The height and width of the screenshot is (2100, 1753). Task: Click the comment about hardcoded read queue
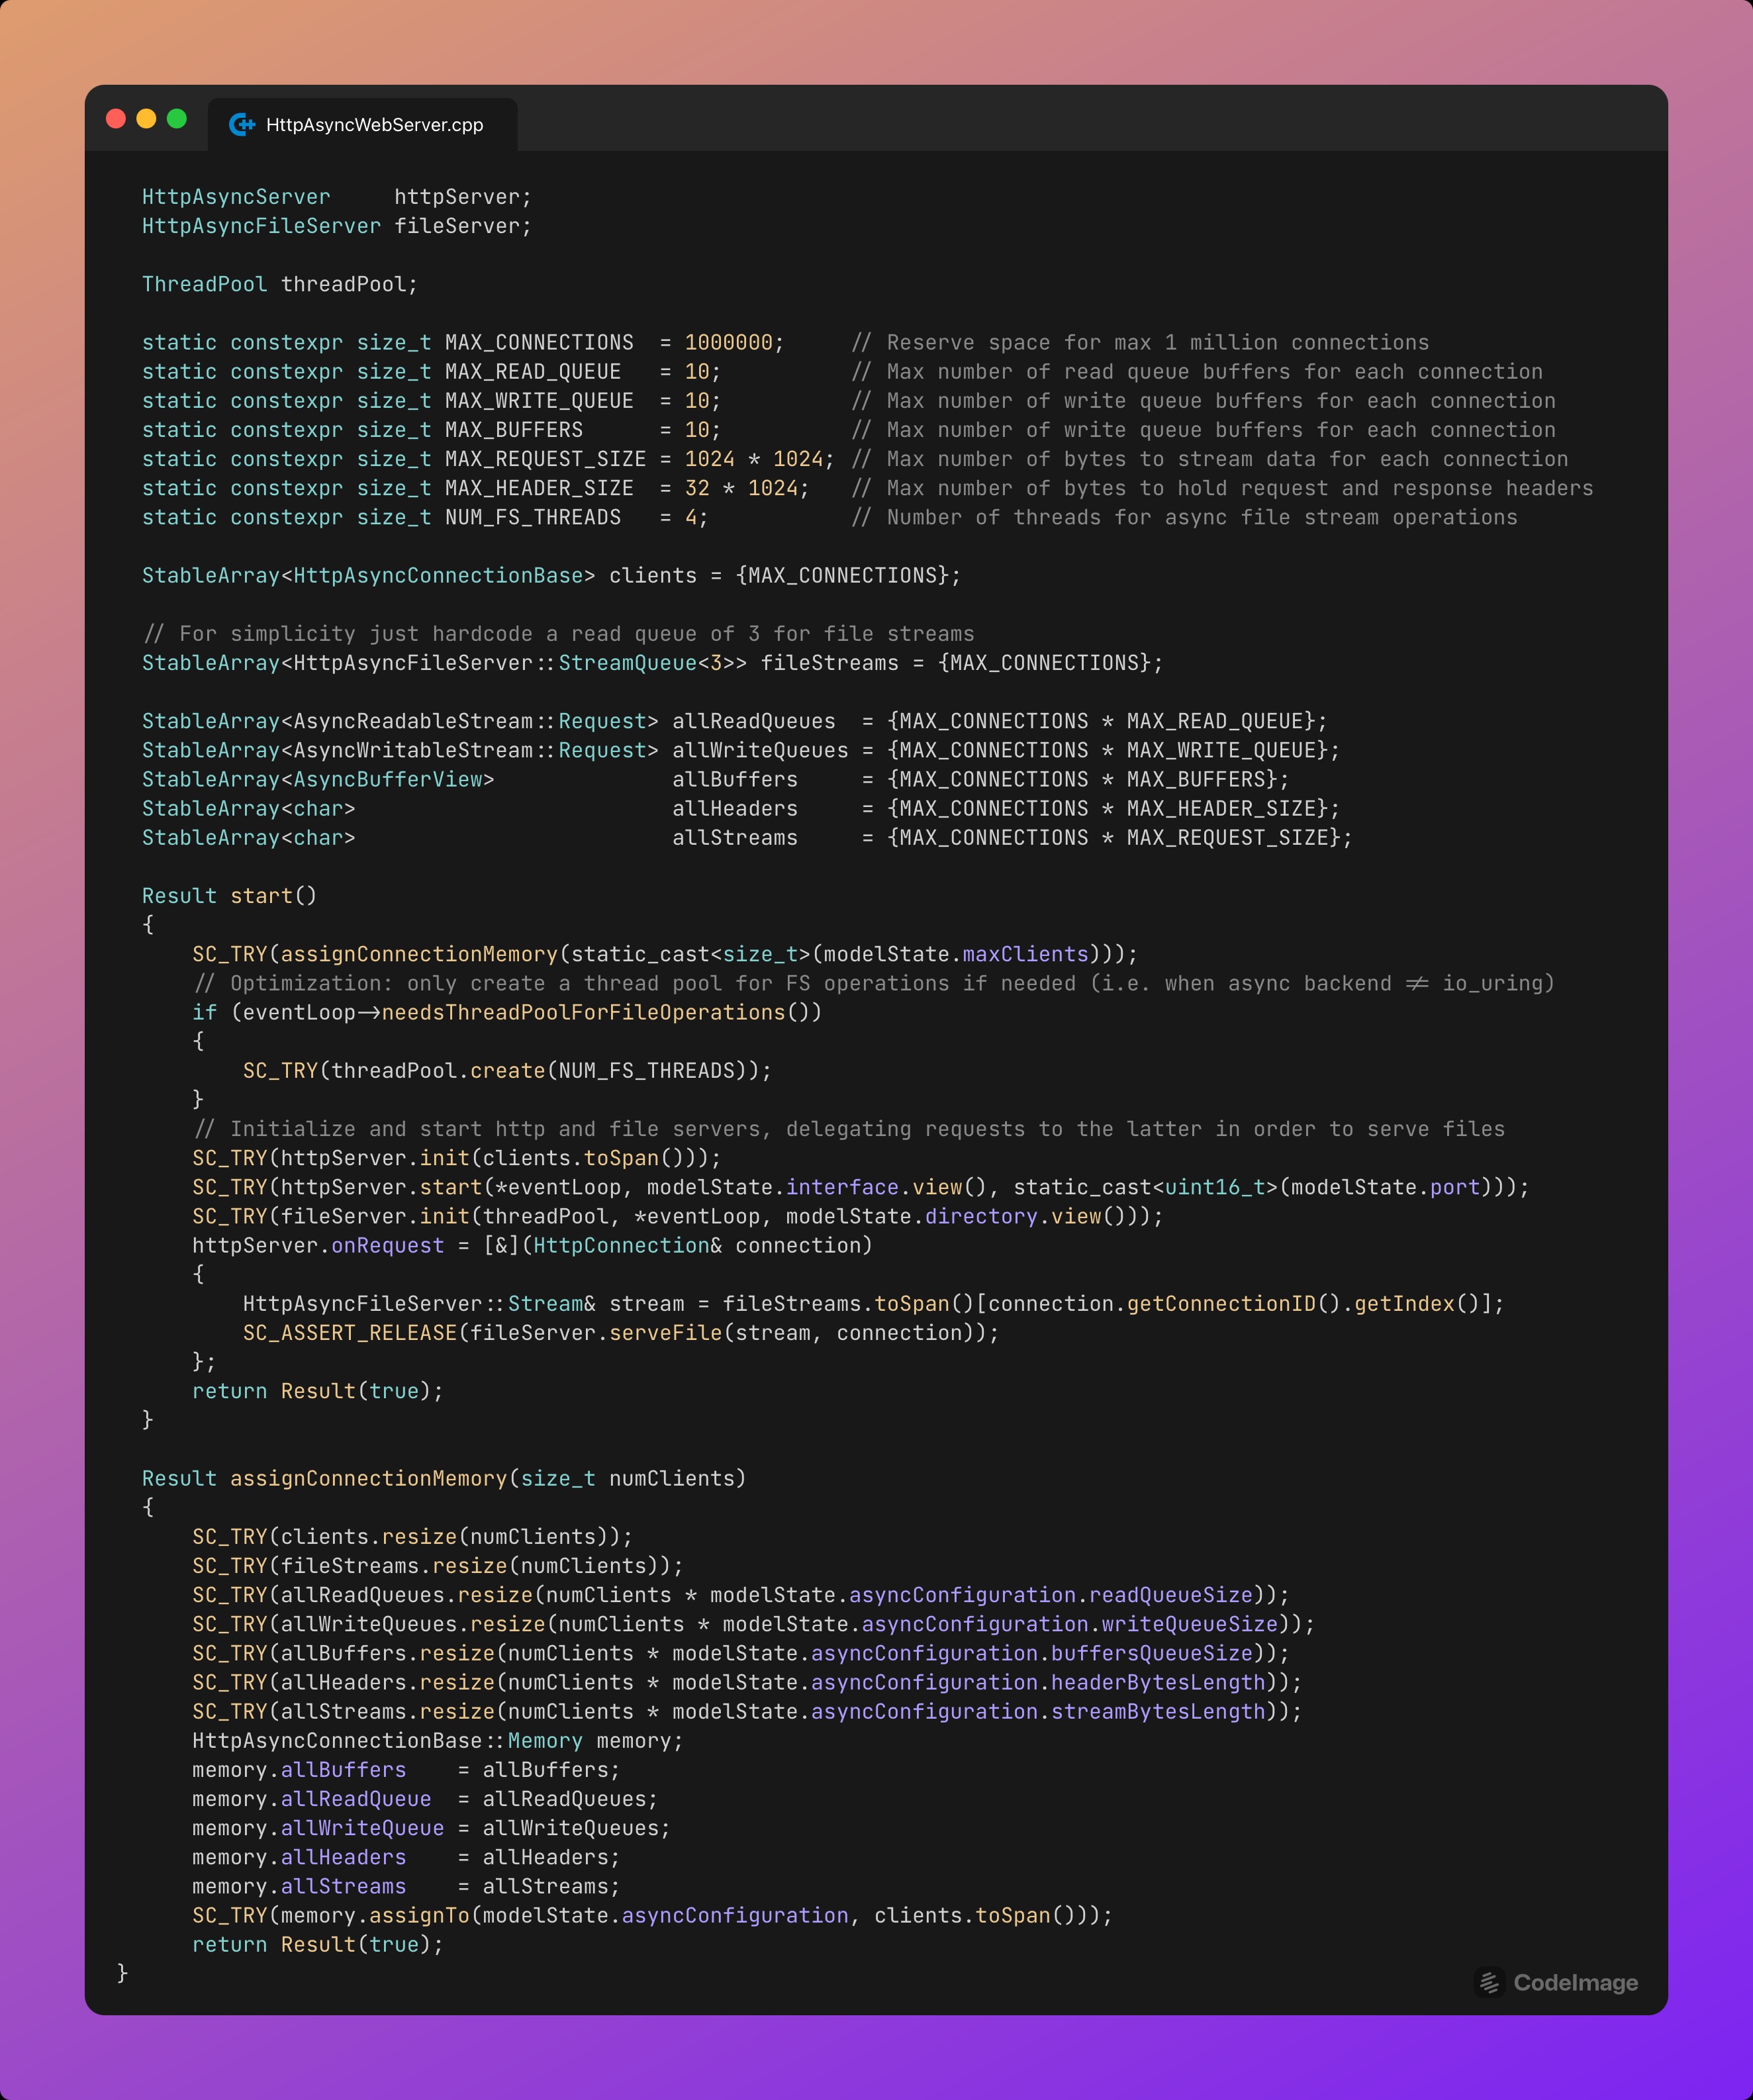[x=559, y=633]
